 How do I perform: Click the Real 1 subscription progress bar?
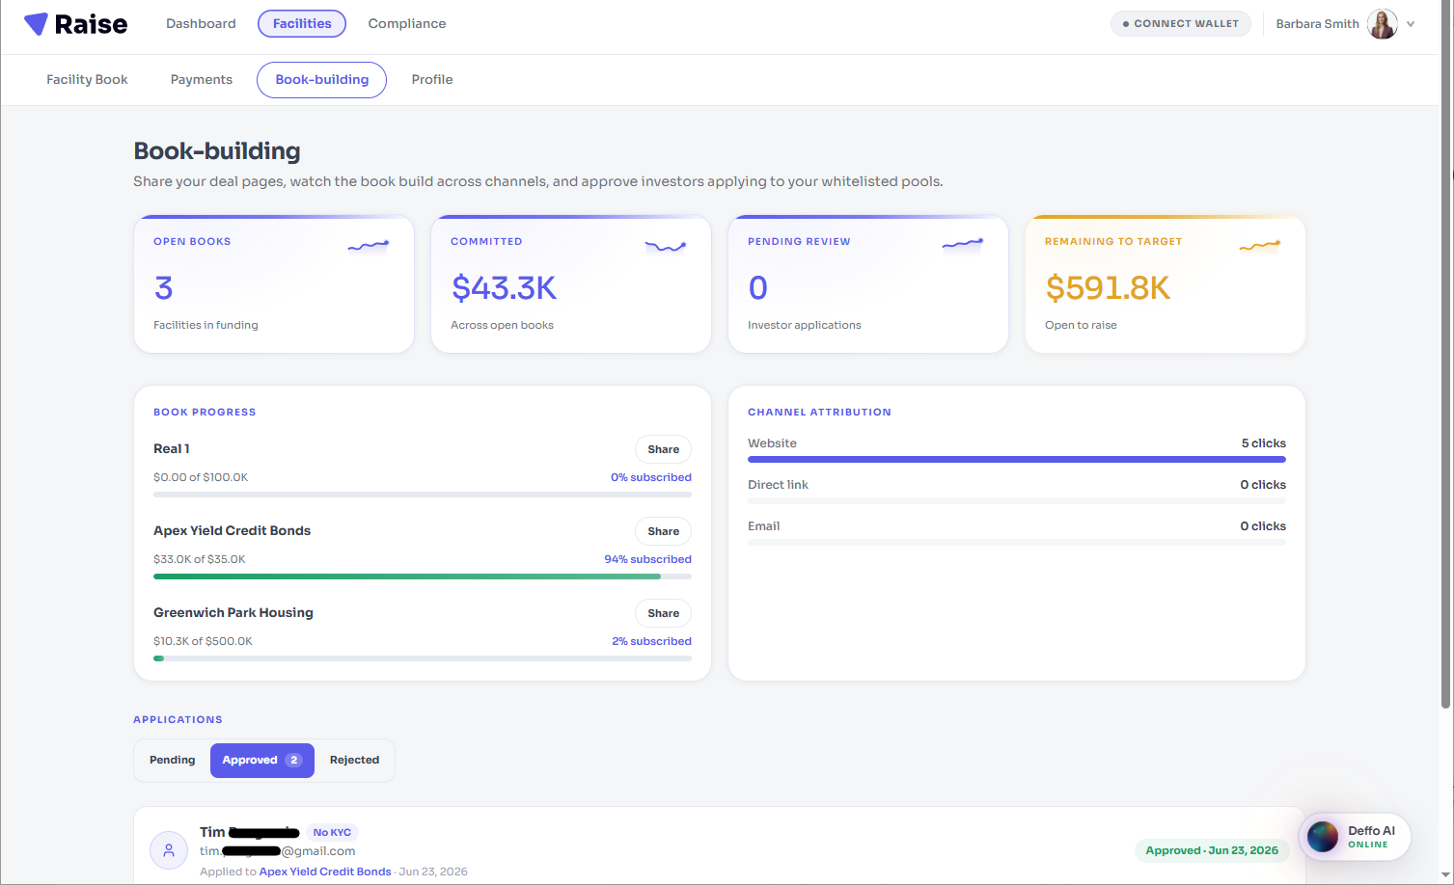tap(423, 495)
